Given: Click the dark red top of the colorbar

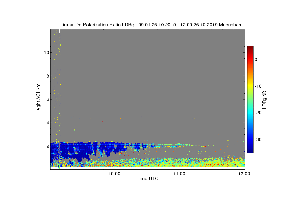Looking at the screenshot, I should click(250, 47).
